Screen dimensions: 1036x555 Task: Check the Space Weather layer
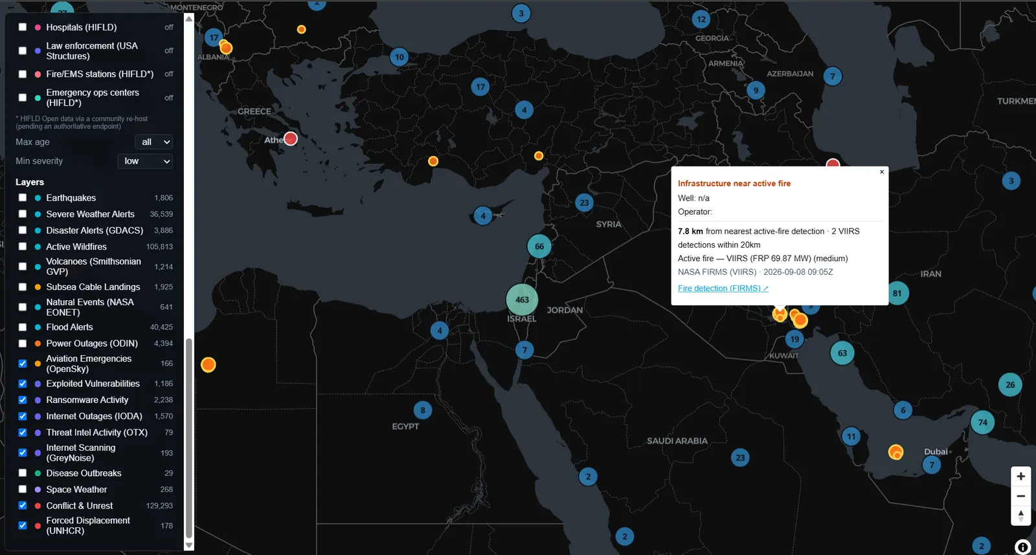pos(23,490)
